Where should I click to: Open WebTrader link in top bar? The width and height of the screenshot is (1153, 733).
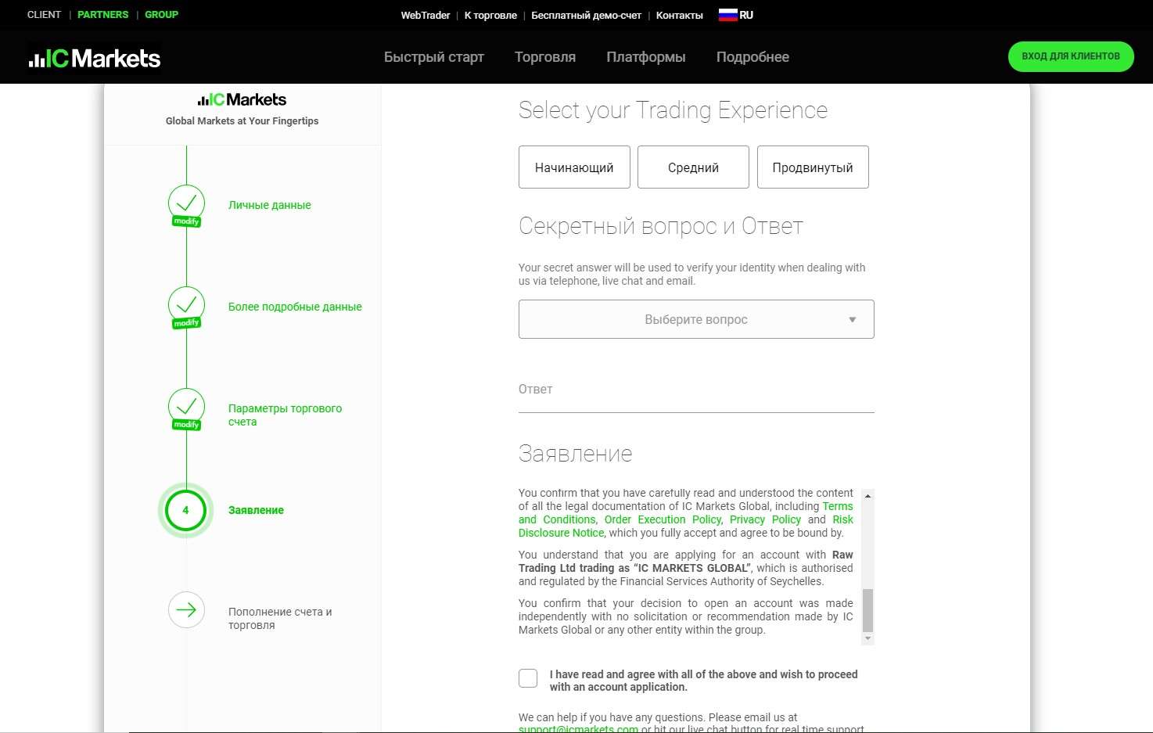pyautogui.click(x=426, y=15)
